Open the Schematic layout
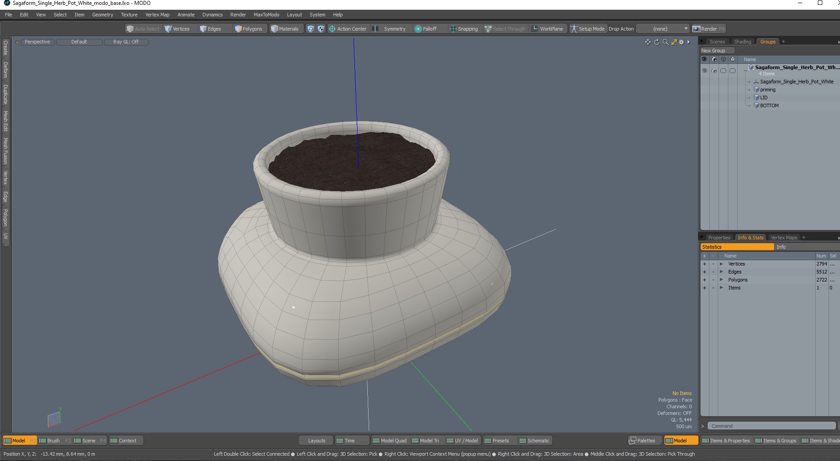Screen dimensions: 840x461 [x=535, y=441]
